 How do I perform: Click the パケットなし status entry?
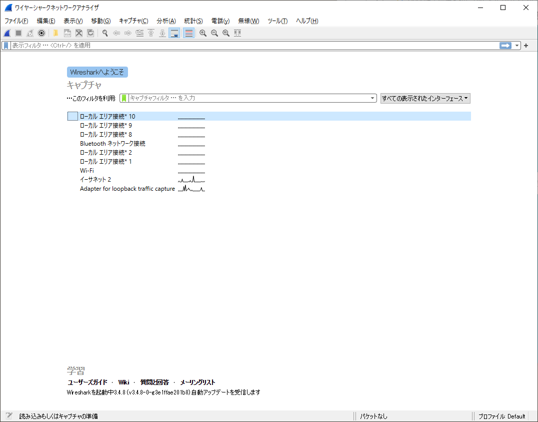[x=373, y=416]
